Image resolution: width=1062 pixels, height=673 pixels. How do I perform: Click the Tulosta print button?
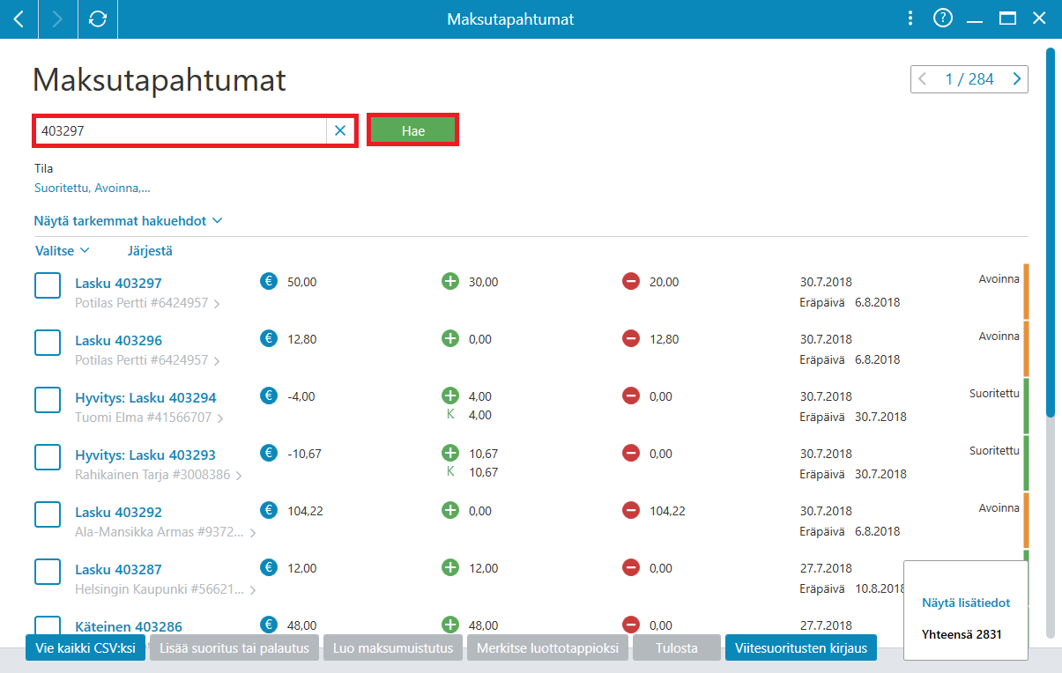(x=677, y=648)
